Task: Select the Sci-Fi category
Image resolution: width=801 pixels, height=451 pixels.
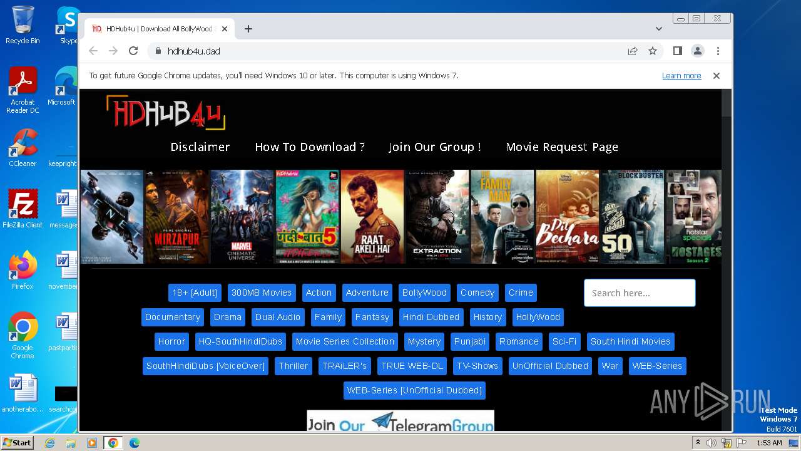Action: point(564,341)
